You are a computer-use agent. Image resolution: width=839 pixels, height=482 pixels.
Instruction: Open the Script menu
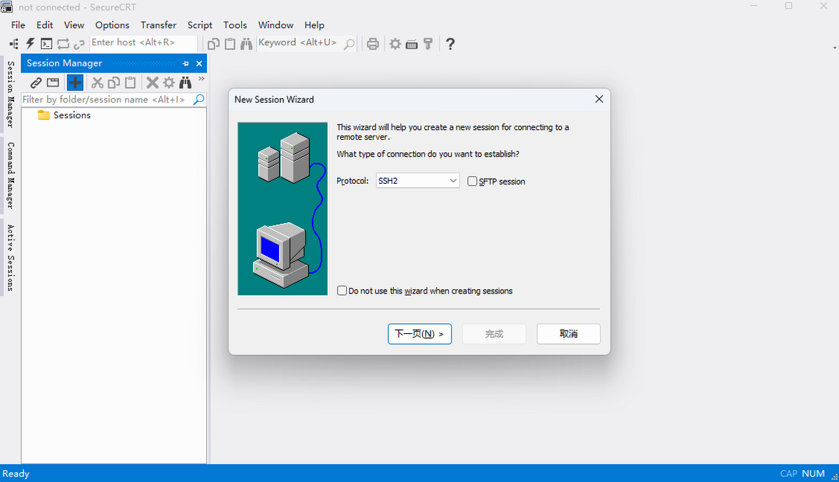pos(200,24)
